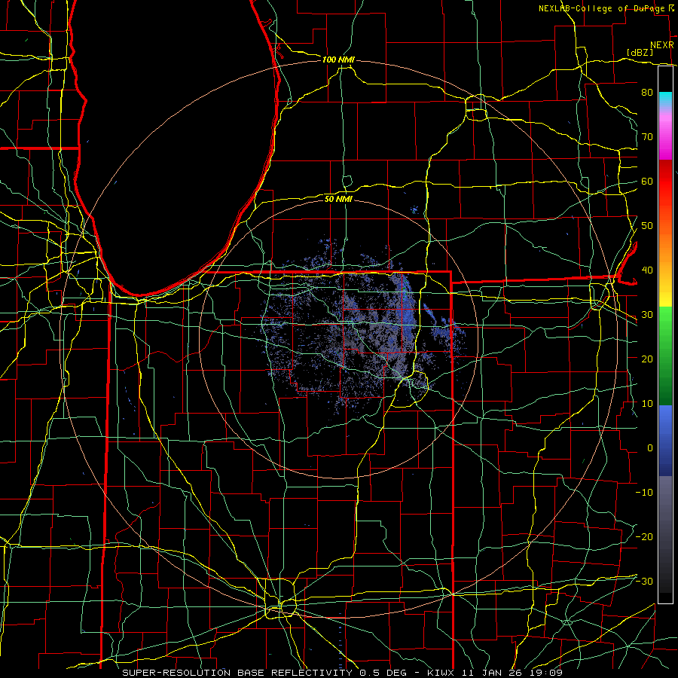Select the -10 value on dBZ scale
Screen dimensions: 678x678
point(644,492)
